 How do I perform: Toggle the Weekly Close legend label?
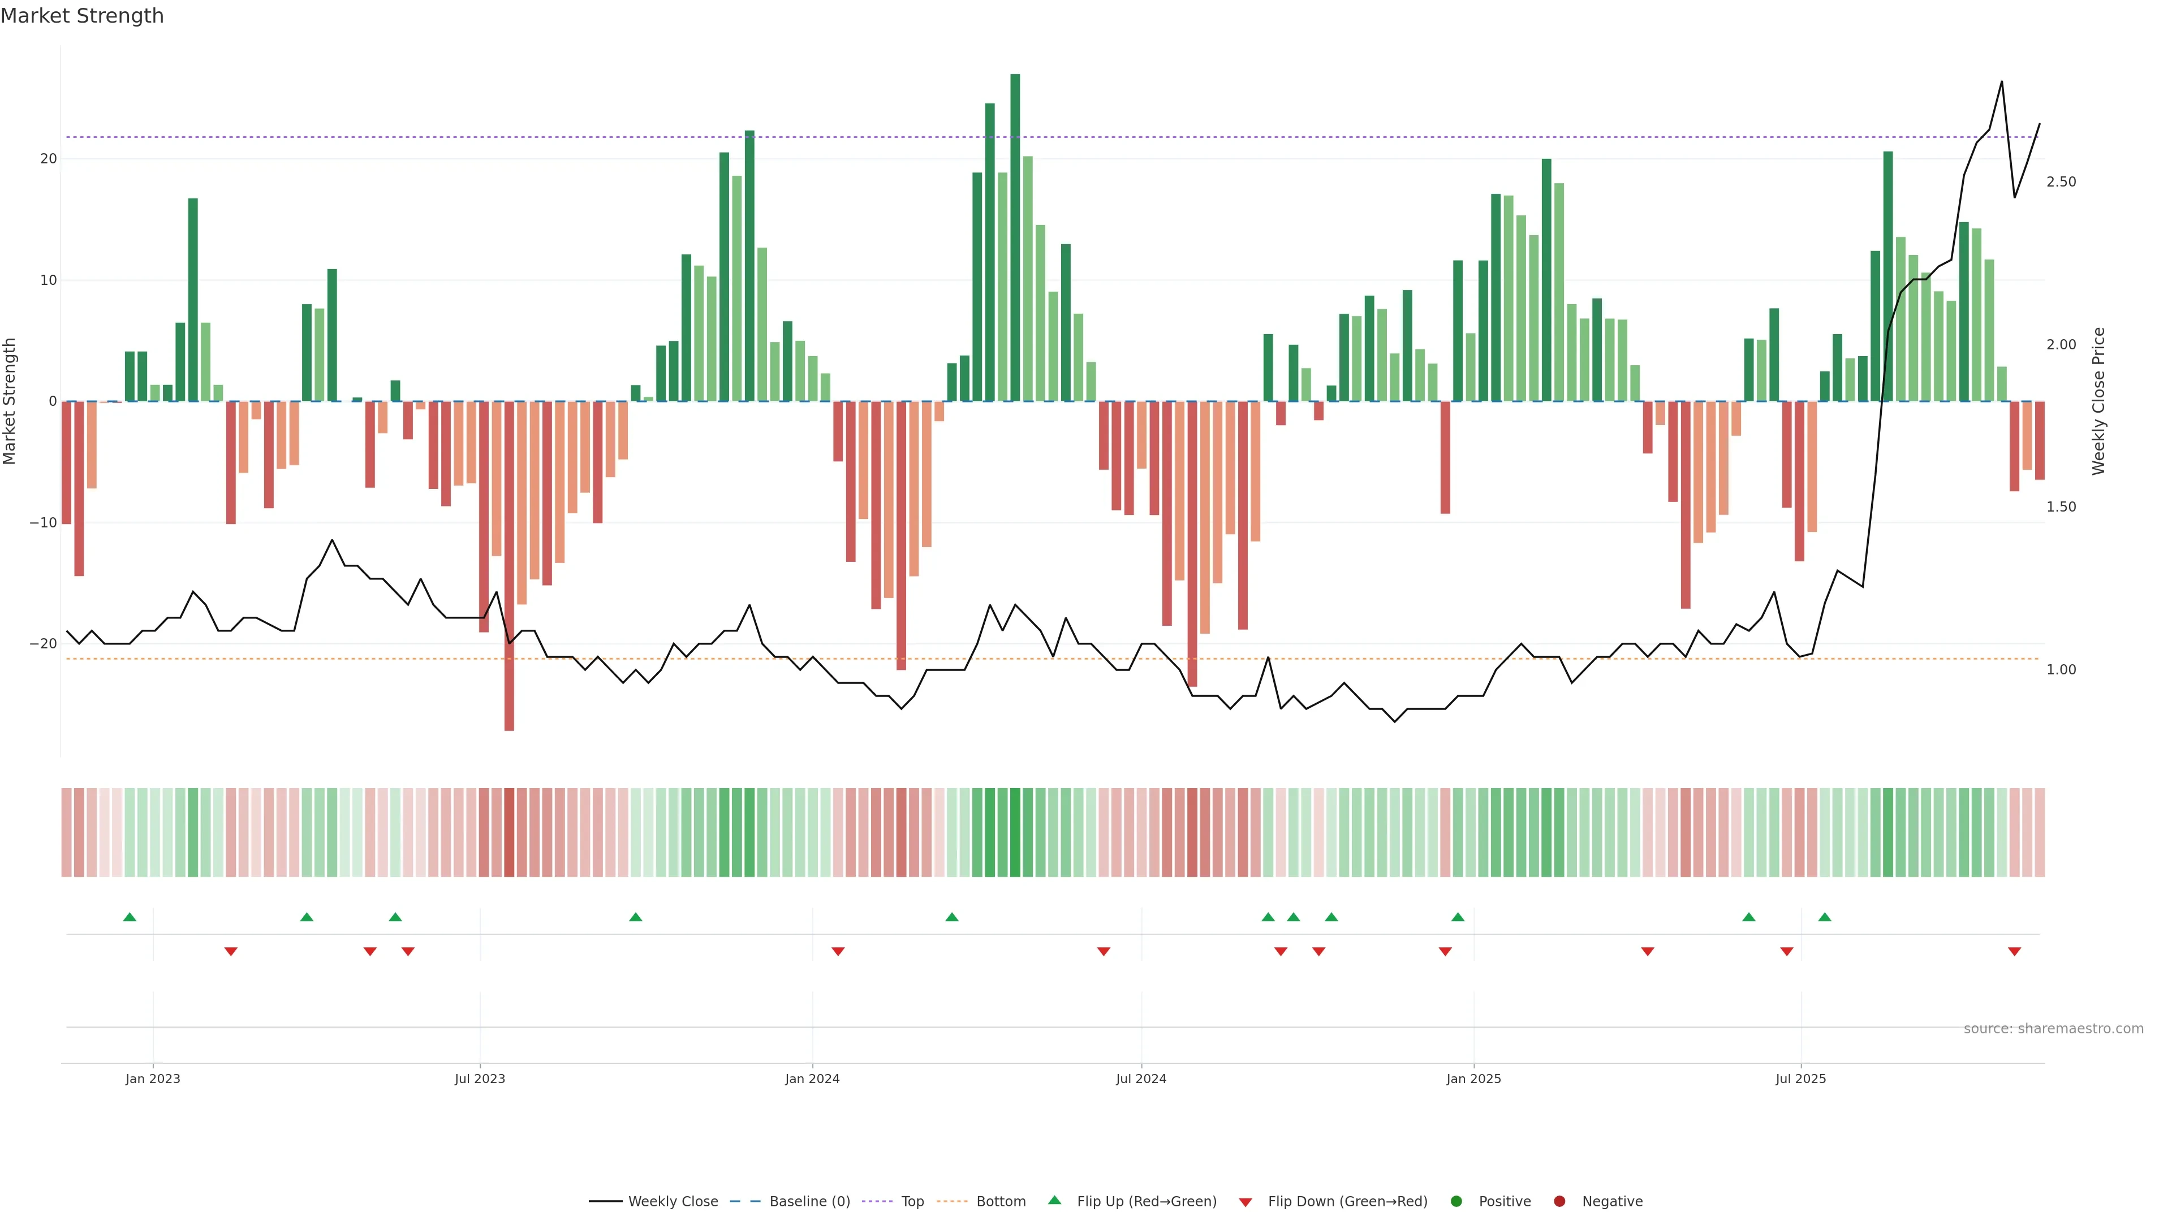click(x=673, y=1201)
